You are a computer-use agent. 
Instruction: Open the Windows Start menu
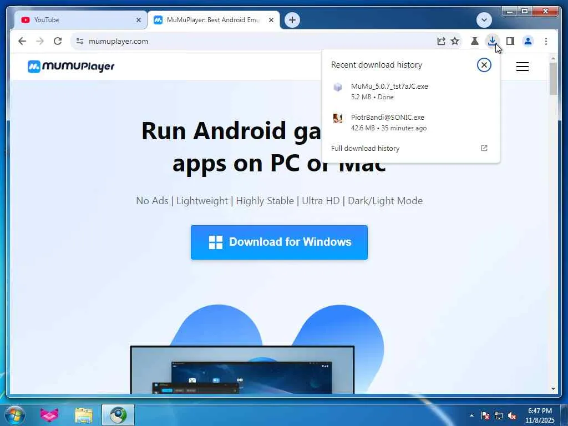[15, 415]
